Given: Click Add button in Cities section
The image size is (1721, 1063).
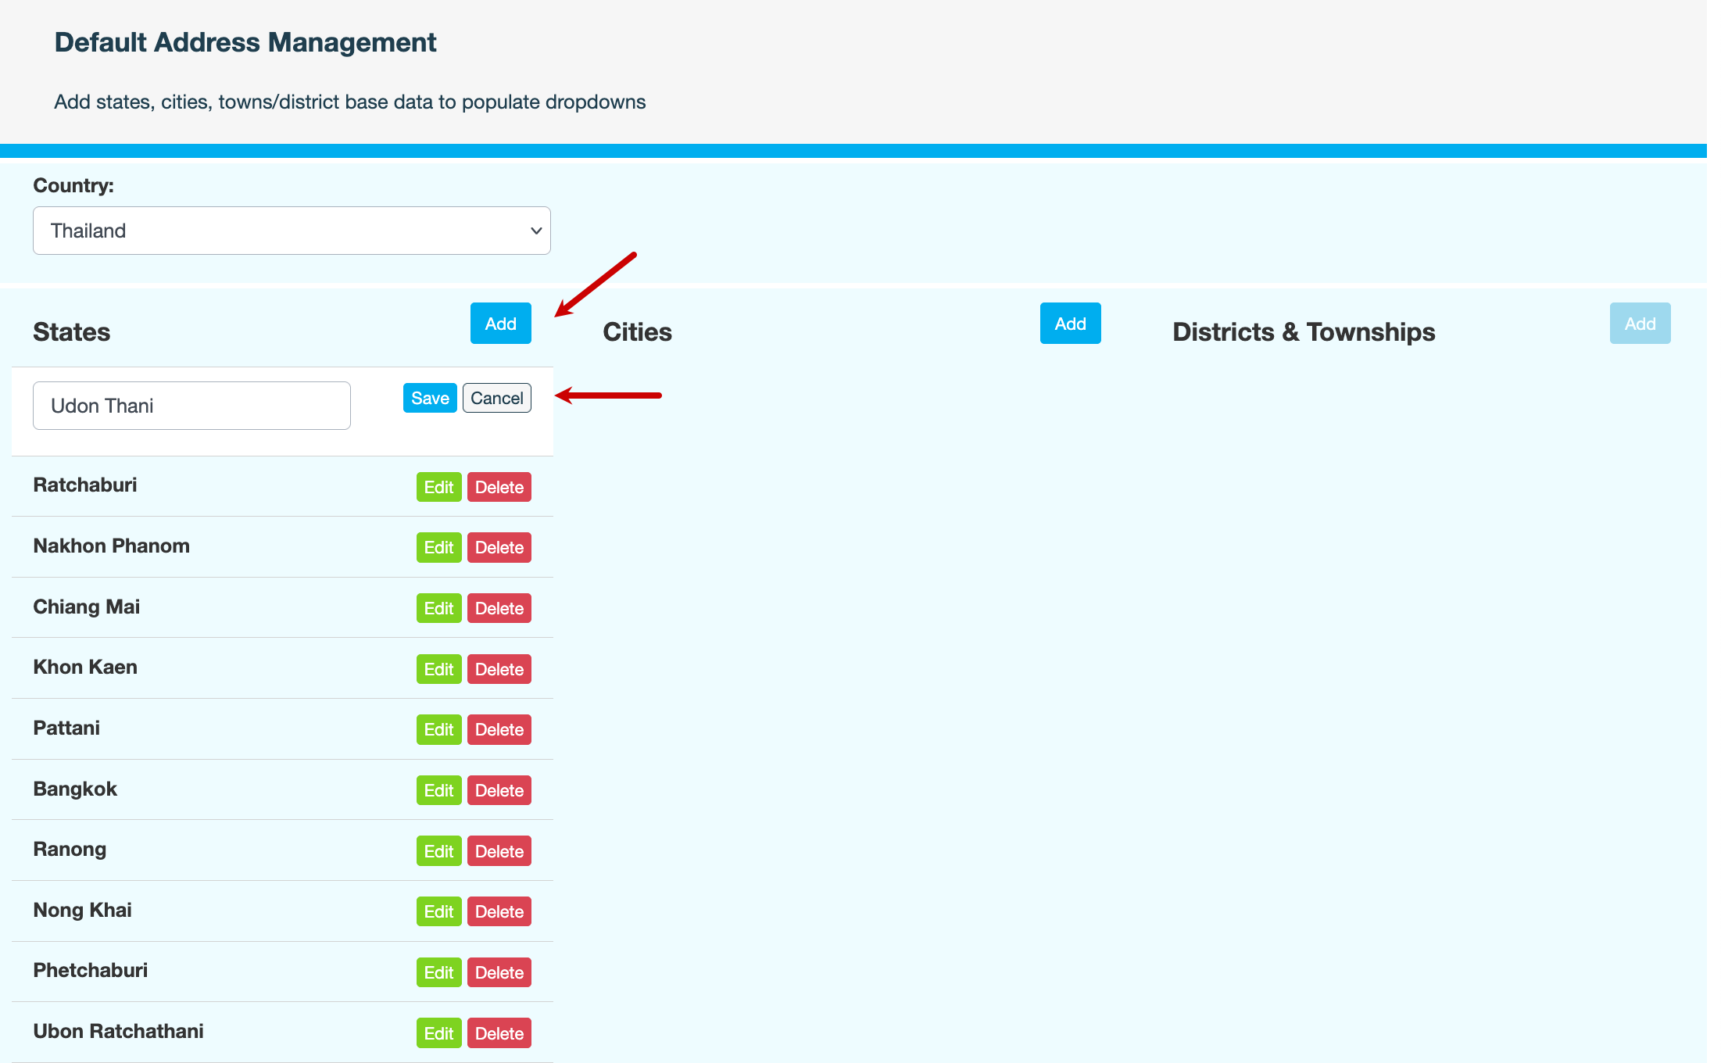Looking at the screenshot, I should pos(1070,324).
